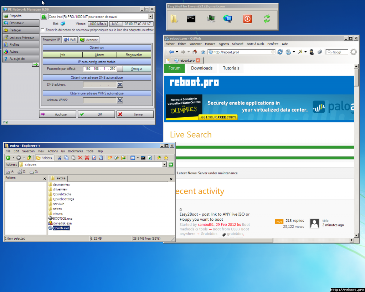
Task: Click the red power icon in TinyShell
Action: (247, 19)
